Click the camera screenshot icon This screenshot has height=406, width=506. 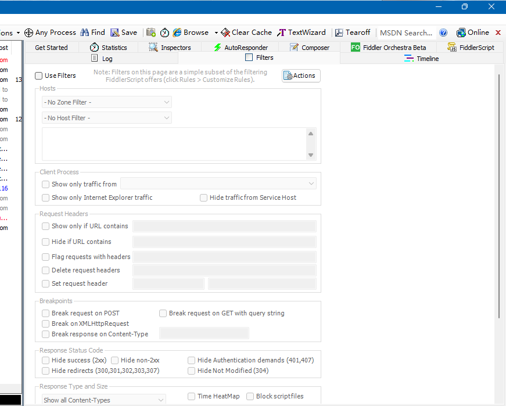[x=150, y=33]
